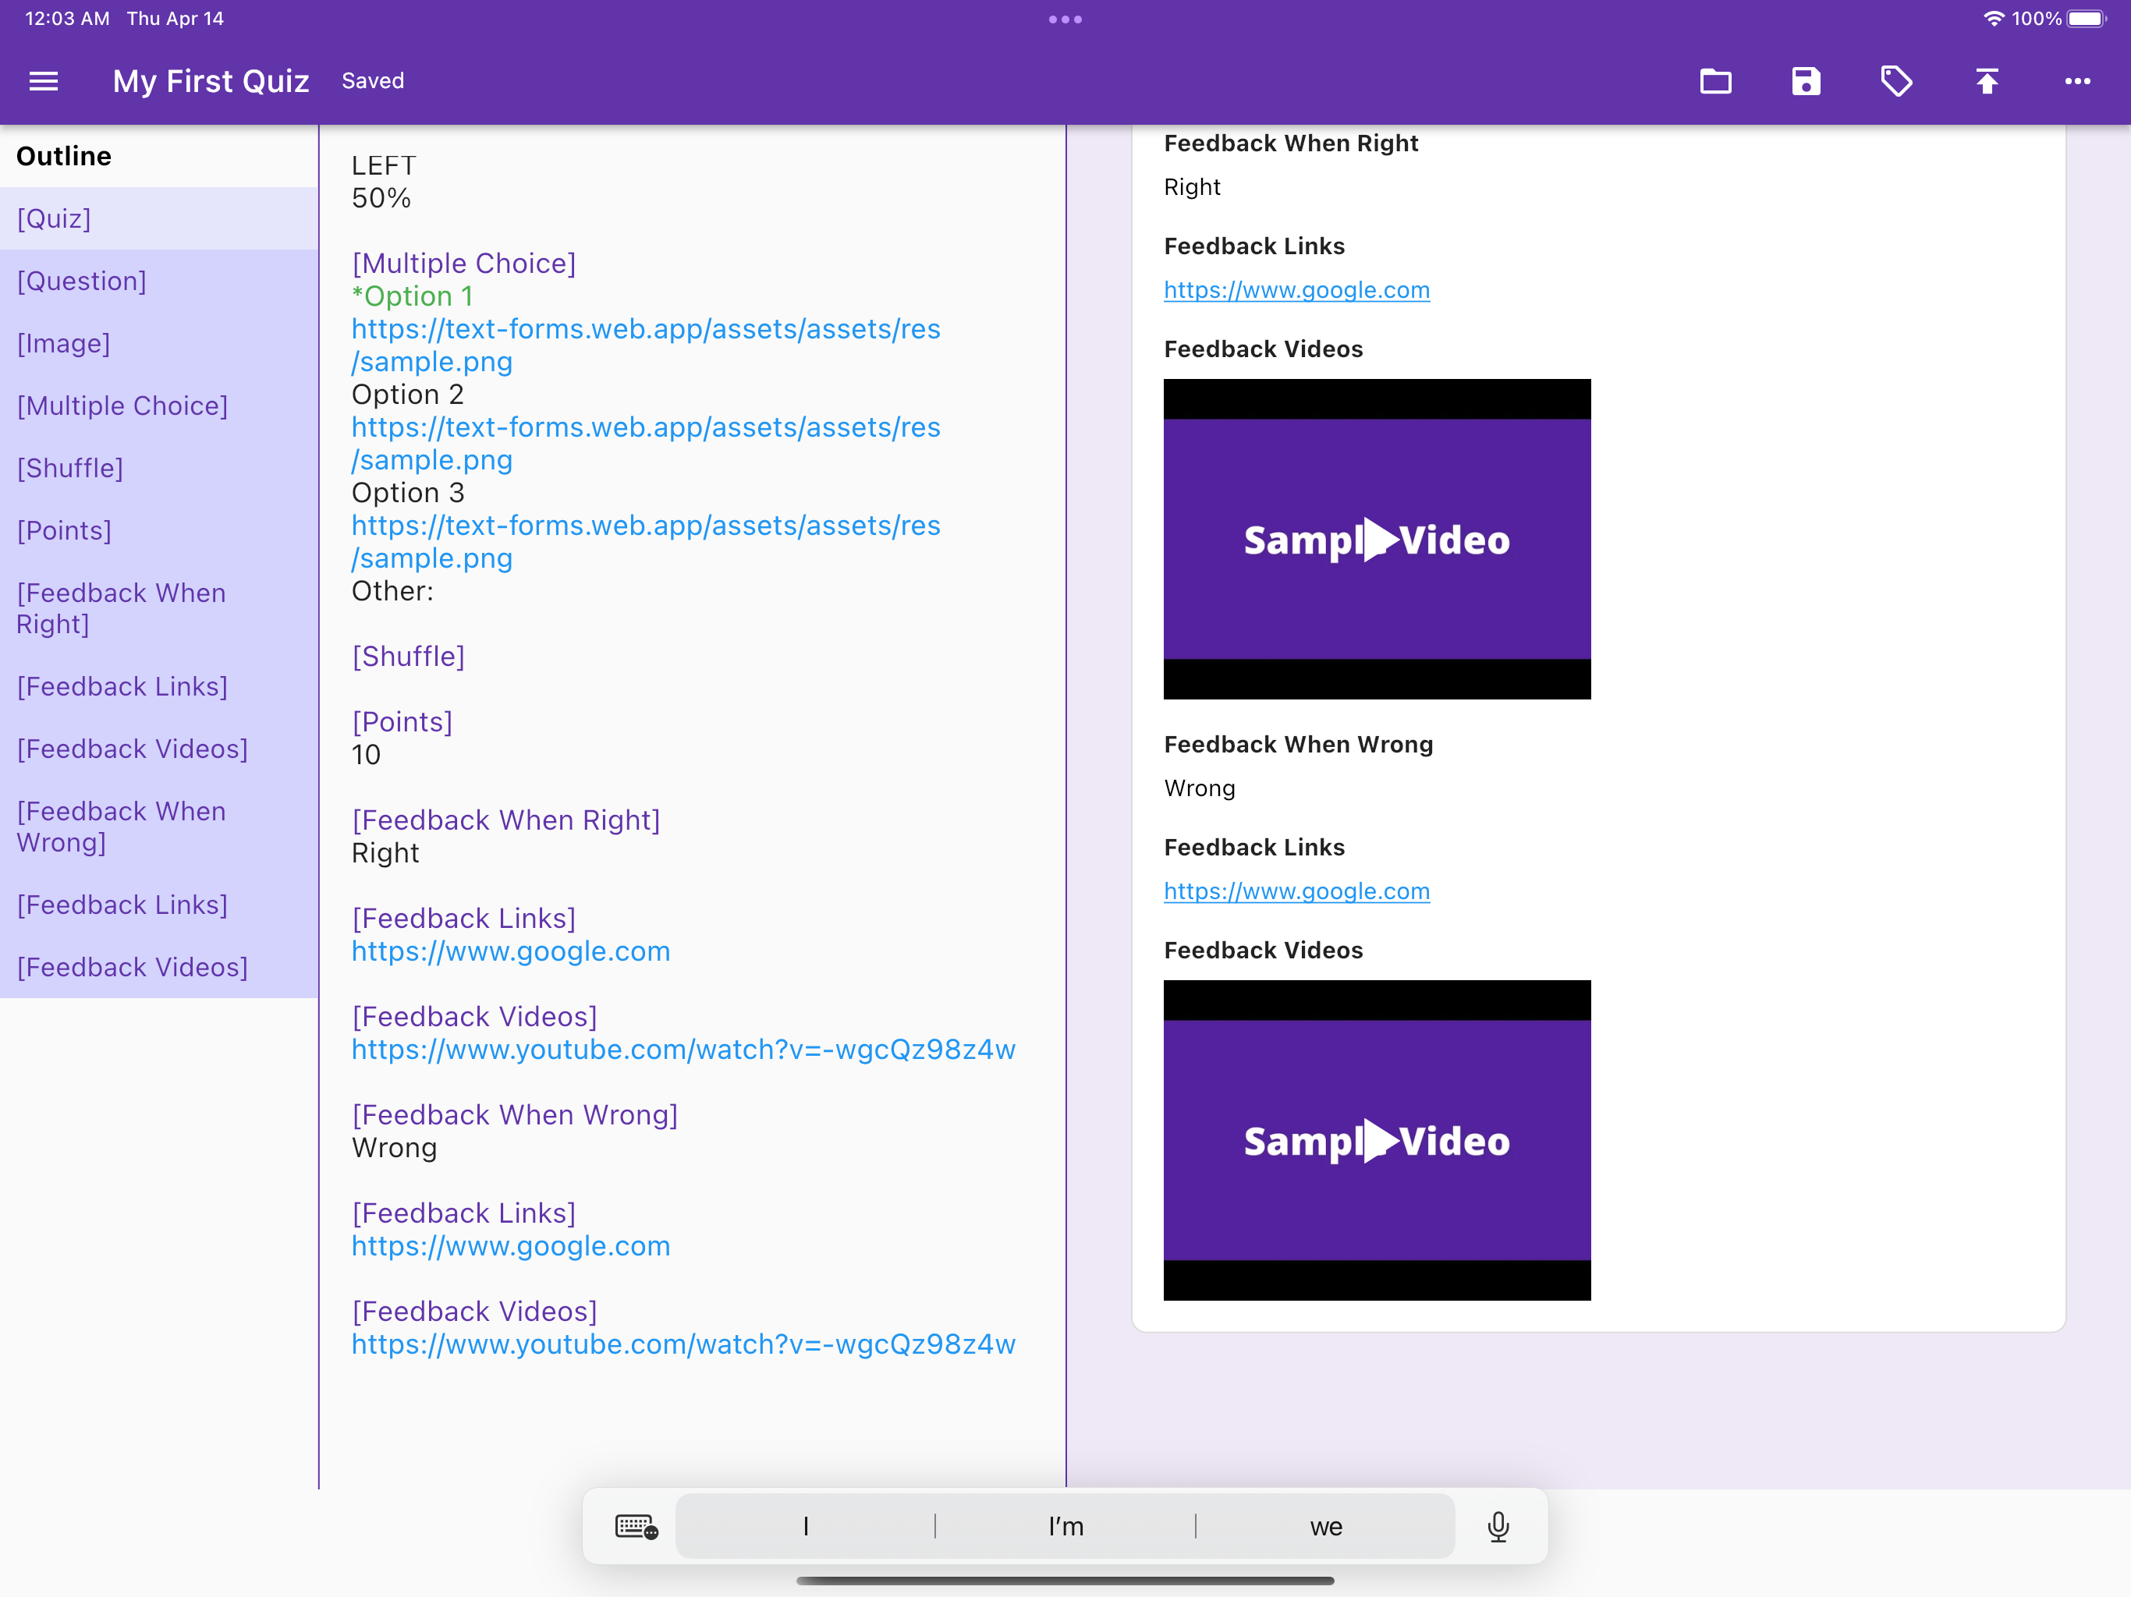Select [Shuffle] in the outline
The width and height of the screenshot is (2131, 1597).
pos(159,468)
